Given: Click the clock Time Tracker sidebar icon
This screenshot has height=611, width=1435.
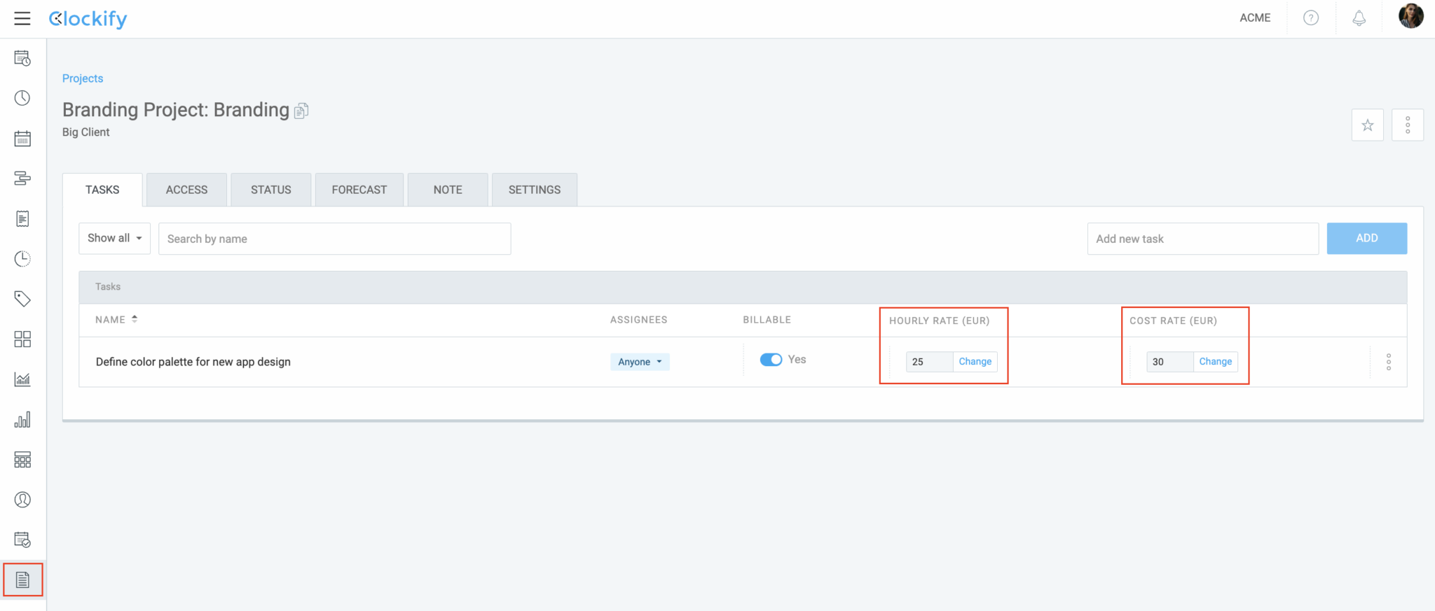Looking at the screenshot, I should click(x=22, y=98).
